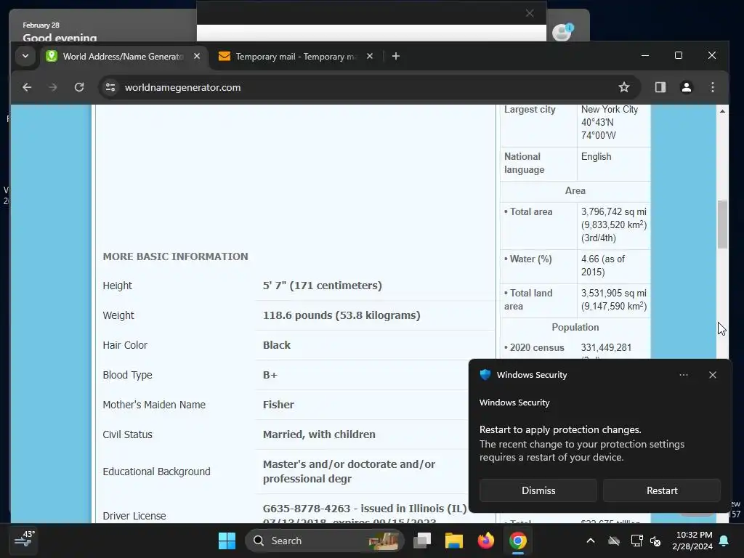Open Chrome side panel
The width and height of the screenshot is (744, 558).
[660, 87]
